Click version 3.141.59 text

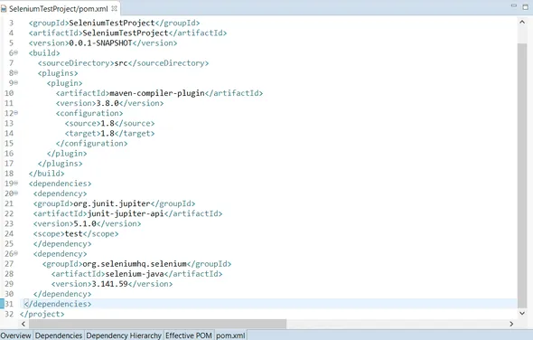click(109, 284)
